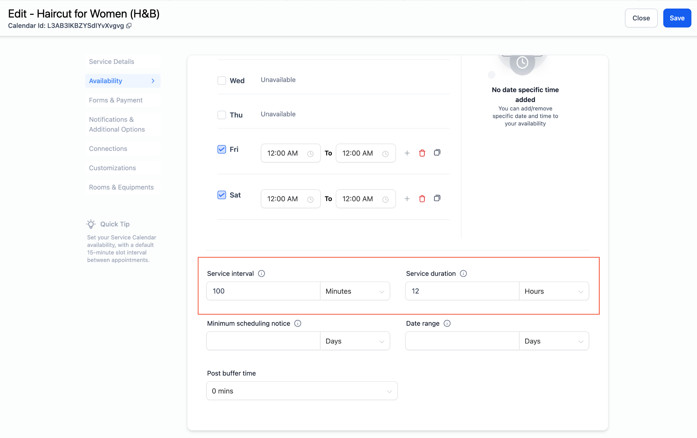Add another time slot for Saturday
The height and width of the screenshot is (438, 697).
tap(407, 198)
